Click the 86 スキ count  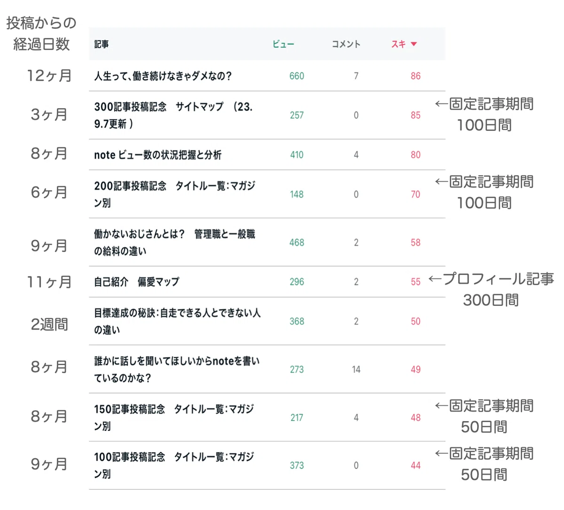coord(415,76)
